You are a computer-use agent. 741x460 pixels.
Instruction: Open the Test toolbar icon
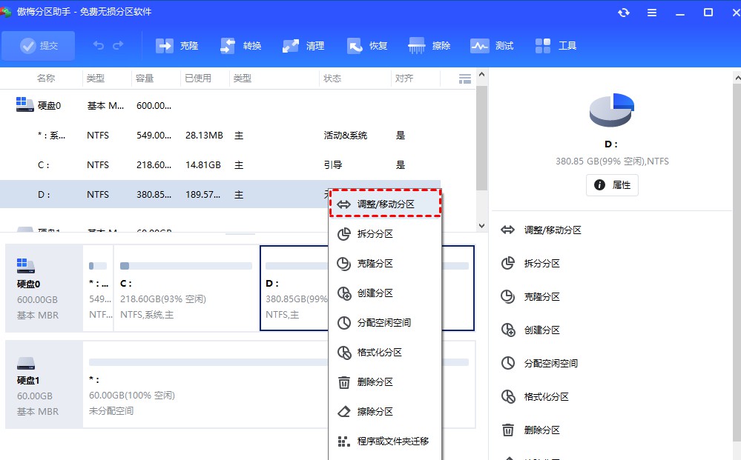(x=479, y=46)
